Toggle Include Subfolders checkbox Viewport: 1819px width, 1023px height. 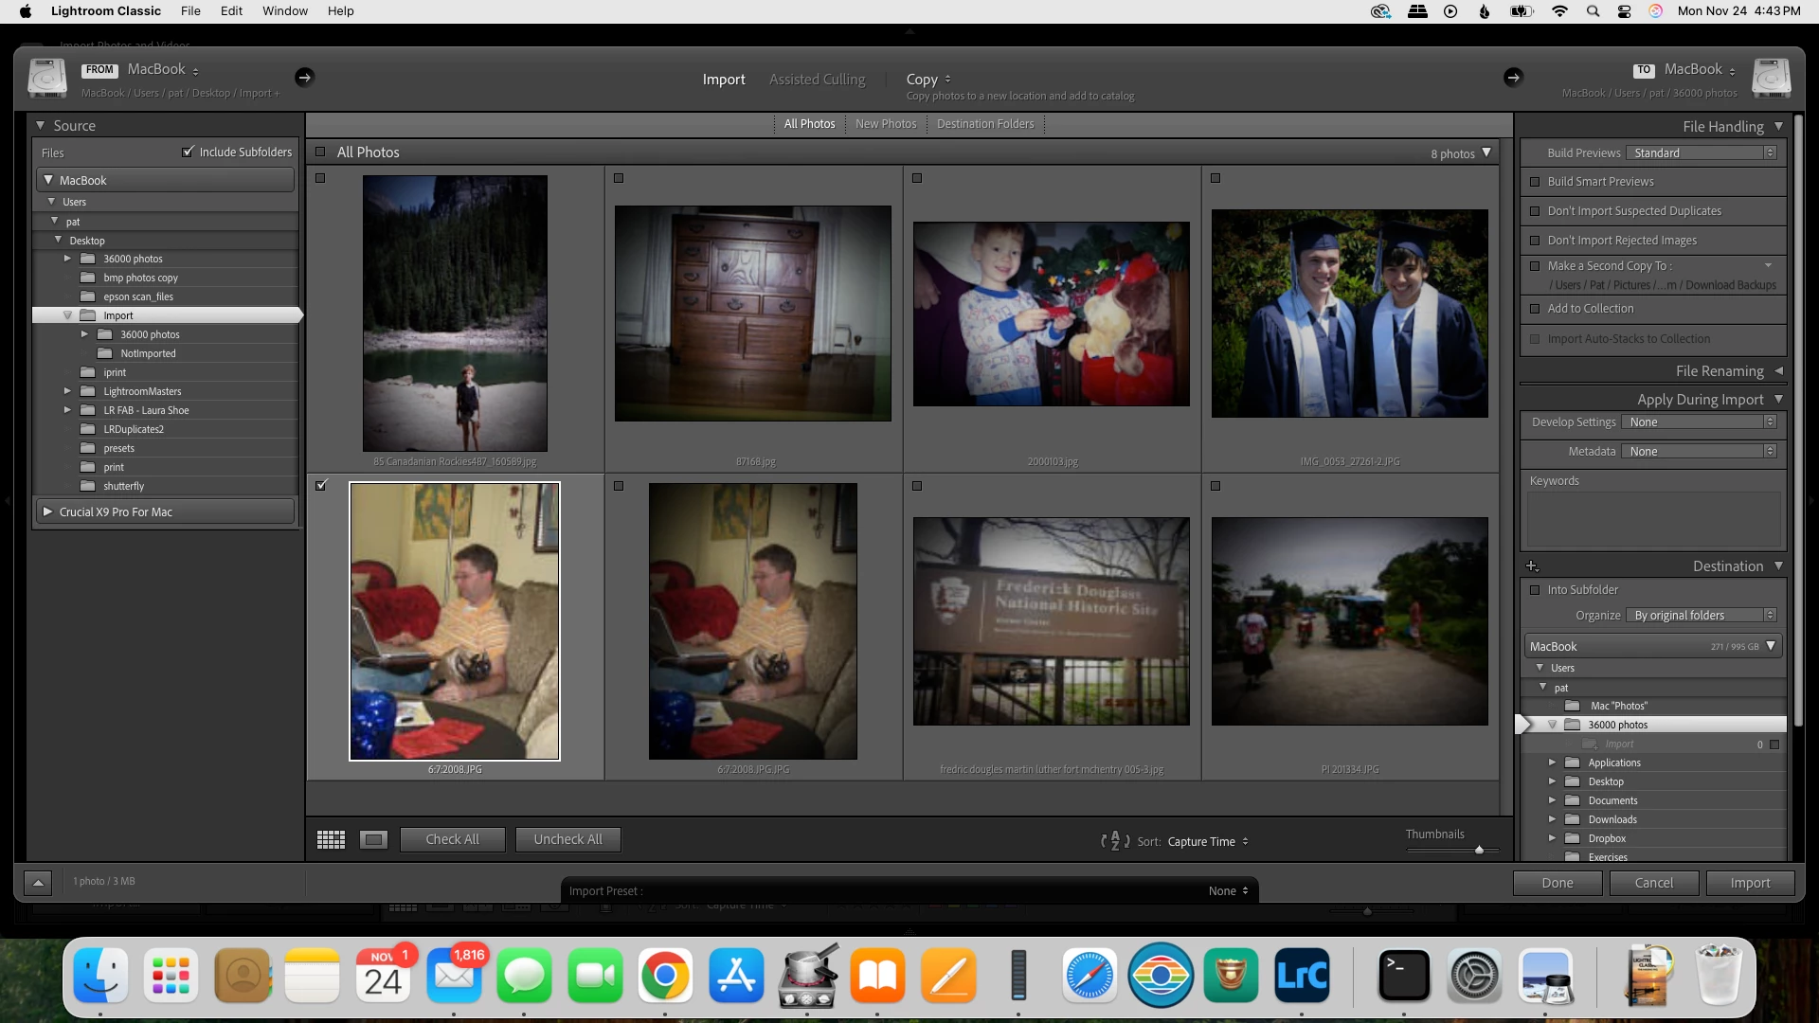[188, 152]
